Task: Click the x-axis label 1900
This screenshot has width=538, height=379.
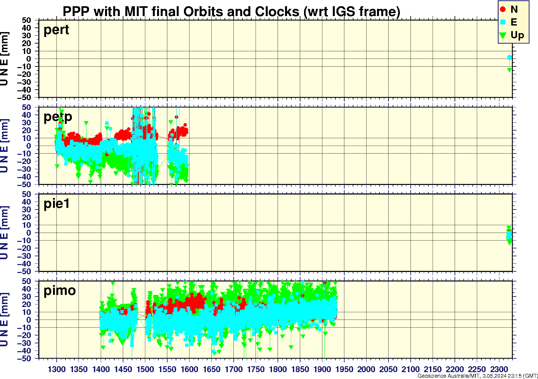Action: click(x=322, y=370)
